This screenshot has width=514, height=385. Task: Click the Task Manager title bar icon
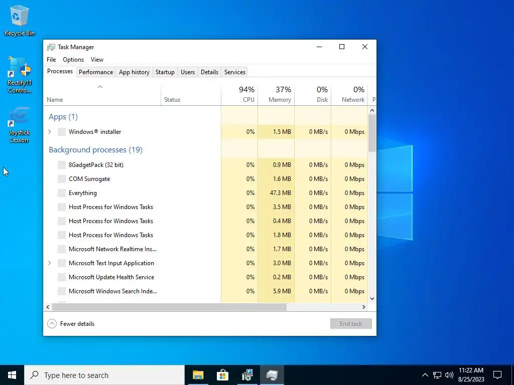pyautogui.click(x=51, y=47)
